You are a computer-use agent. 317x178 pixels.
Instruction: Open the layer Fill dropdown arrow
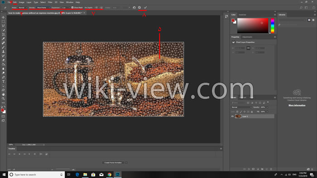(267, 112)
